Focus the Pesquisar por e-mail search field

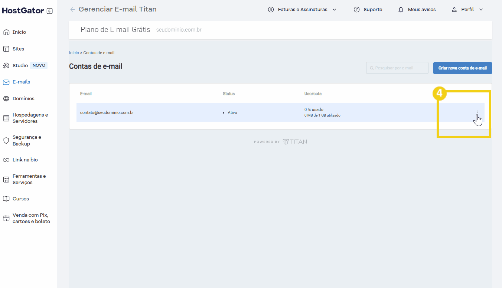pos(397,68)
